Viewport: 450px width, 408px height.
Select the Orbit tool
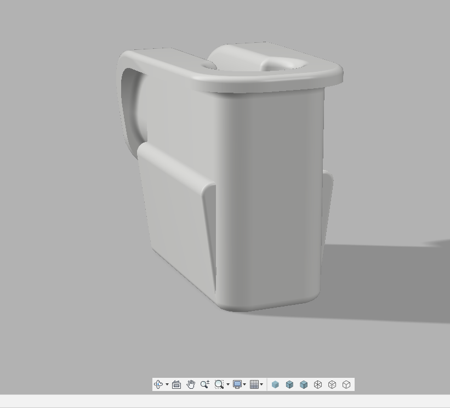pyautogui.click(x=159, y=384)
